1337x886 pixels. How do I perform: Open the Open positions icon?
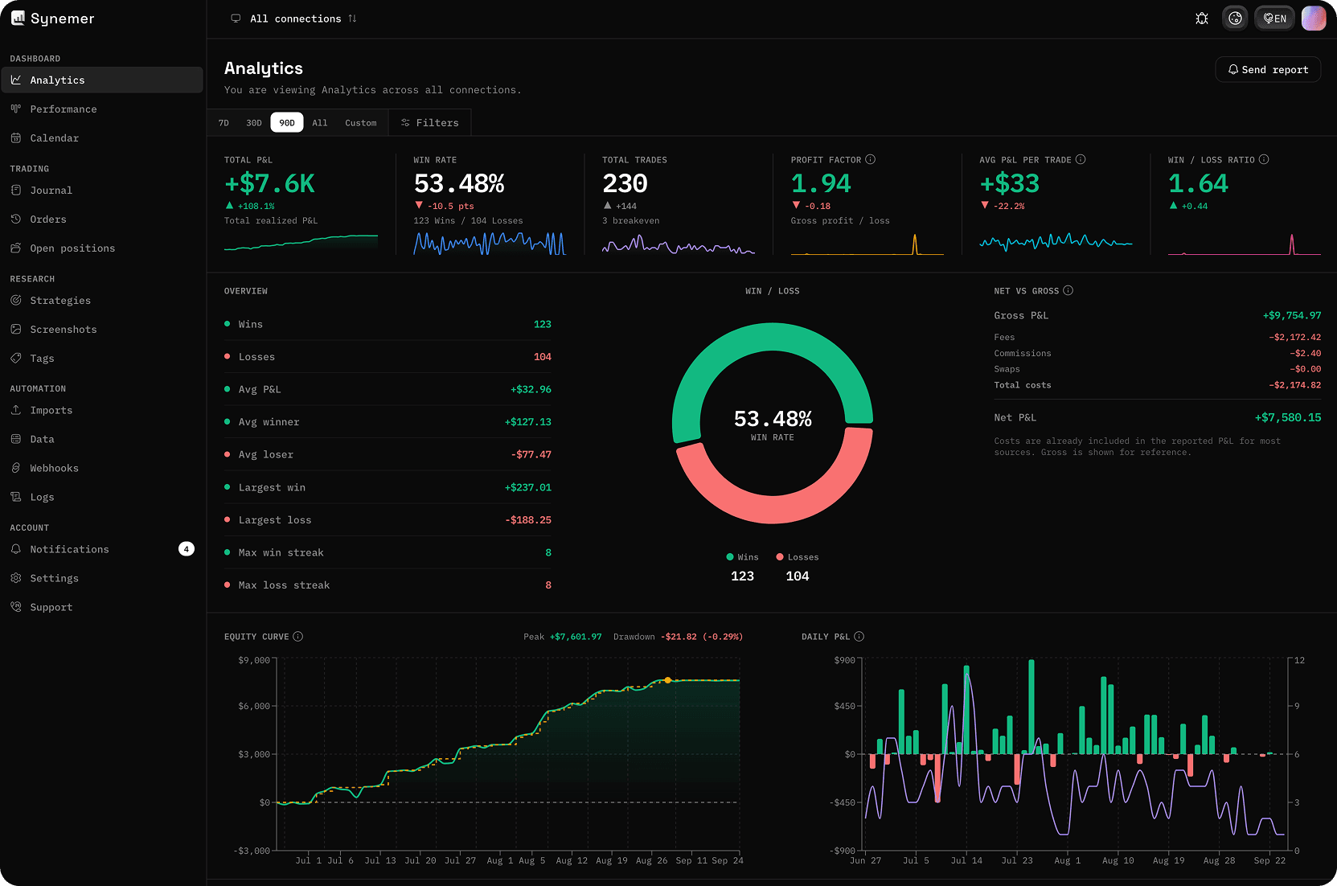click(16, 248)
